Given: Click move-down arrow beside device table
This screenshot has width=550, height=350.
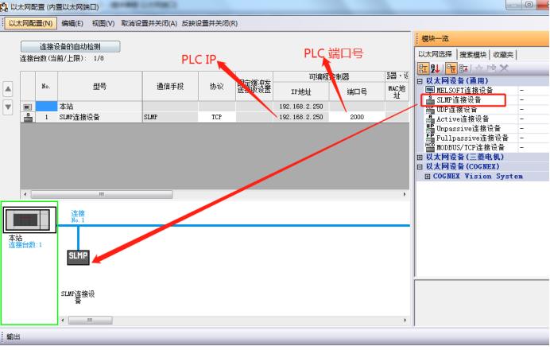Looking at the screenshot, I should (x=8, y=107).
